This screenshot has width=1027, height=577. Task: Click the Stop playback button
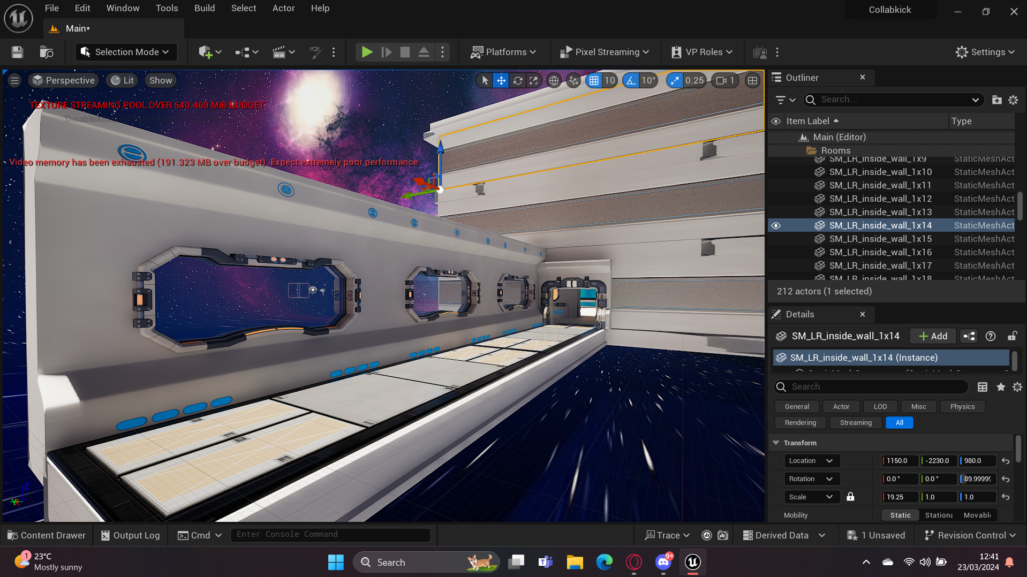tap(405, 52)
